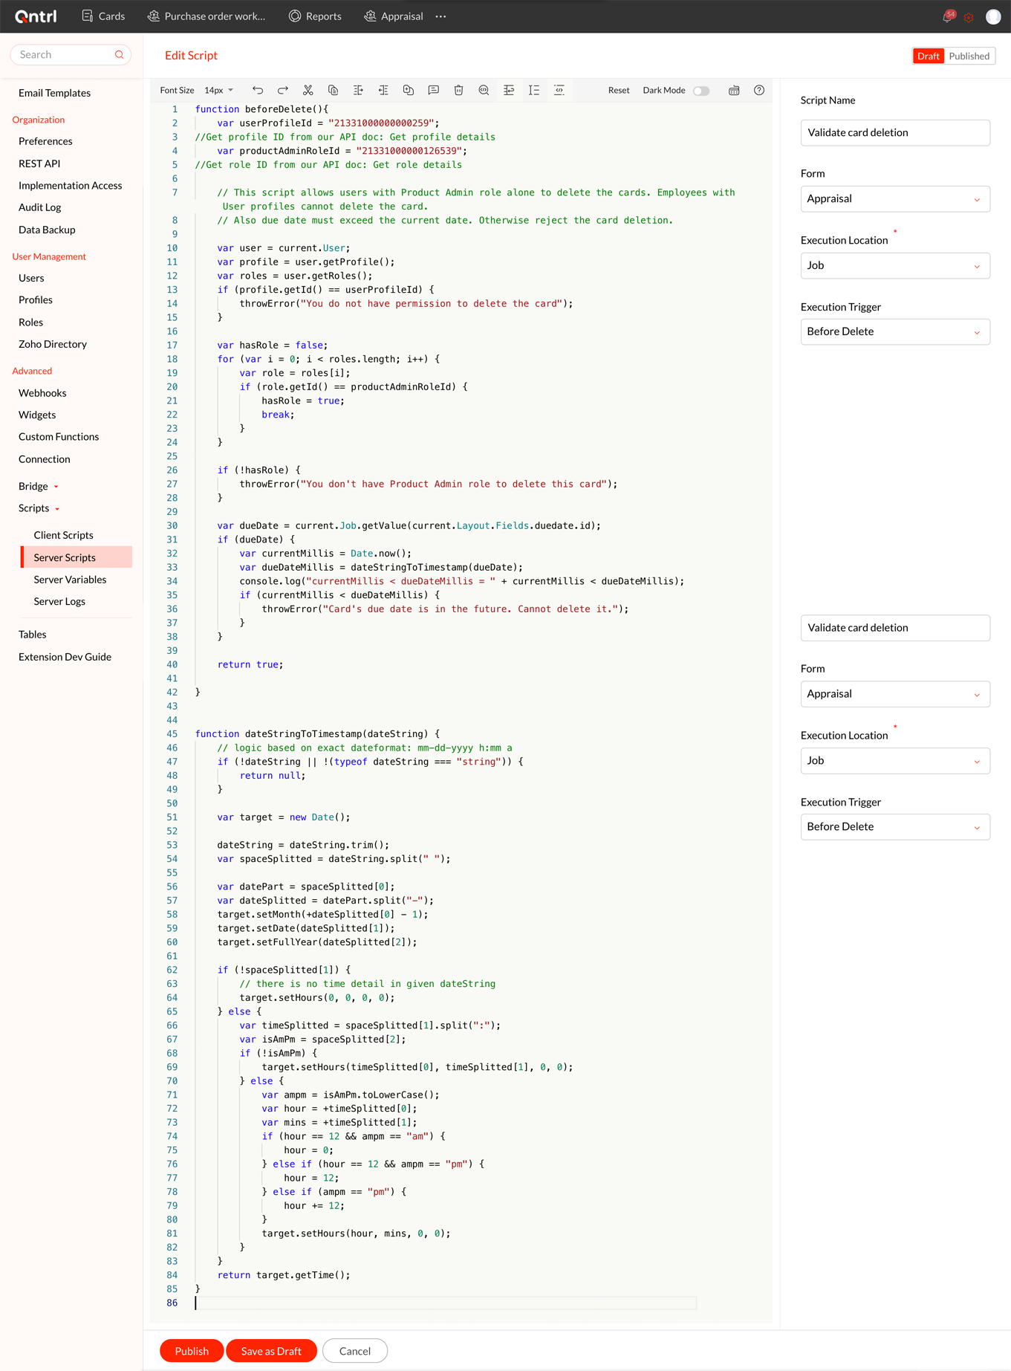Click line 86 in the code editor
Image resolution: width=1011 pixels, height=1371 pixels.
tap(446, 1303)
